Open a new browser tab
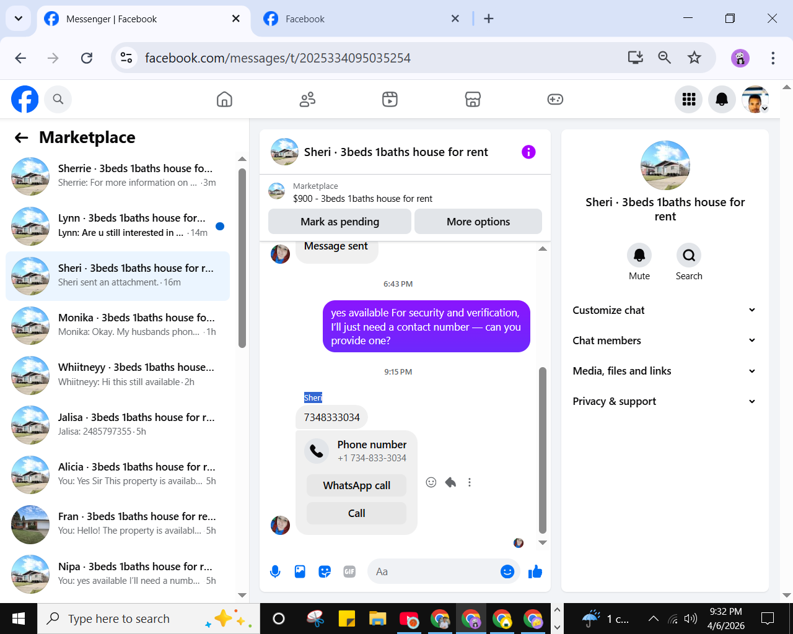 (489, 19)
